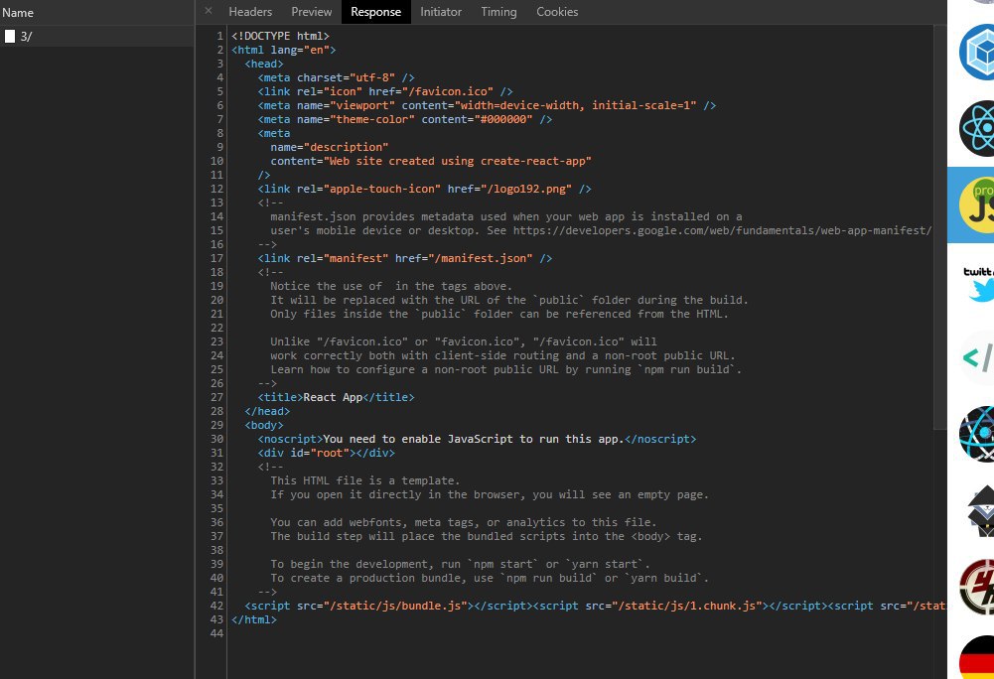
Task: Click the apple-touch-icon logo192.png line
Action: point(424,189)
